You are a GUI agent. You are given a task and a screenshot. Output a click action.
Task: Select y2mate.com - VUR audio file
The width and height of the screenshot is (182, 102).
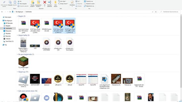[58, 44]
